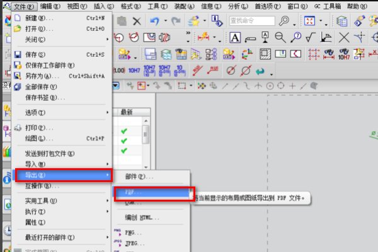Click the Paste clipboard icon
The height and width of the screenshot is (252, 378).
(x=122, y=21)
